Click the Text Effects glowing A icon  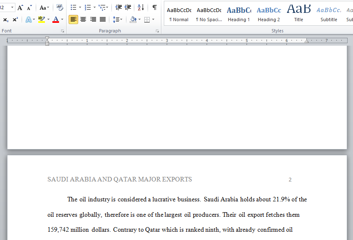(x=29, y=20)
